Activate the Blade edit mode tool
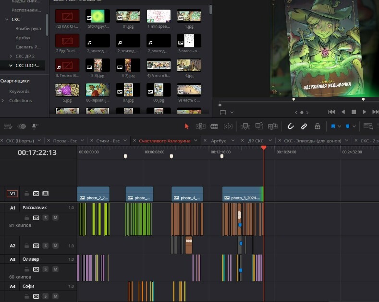The image size is (379, 302). click(214, 126)
